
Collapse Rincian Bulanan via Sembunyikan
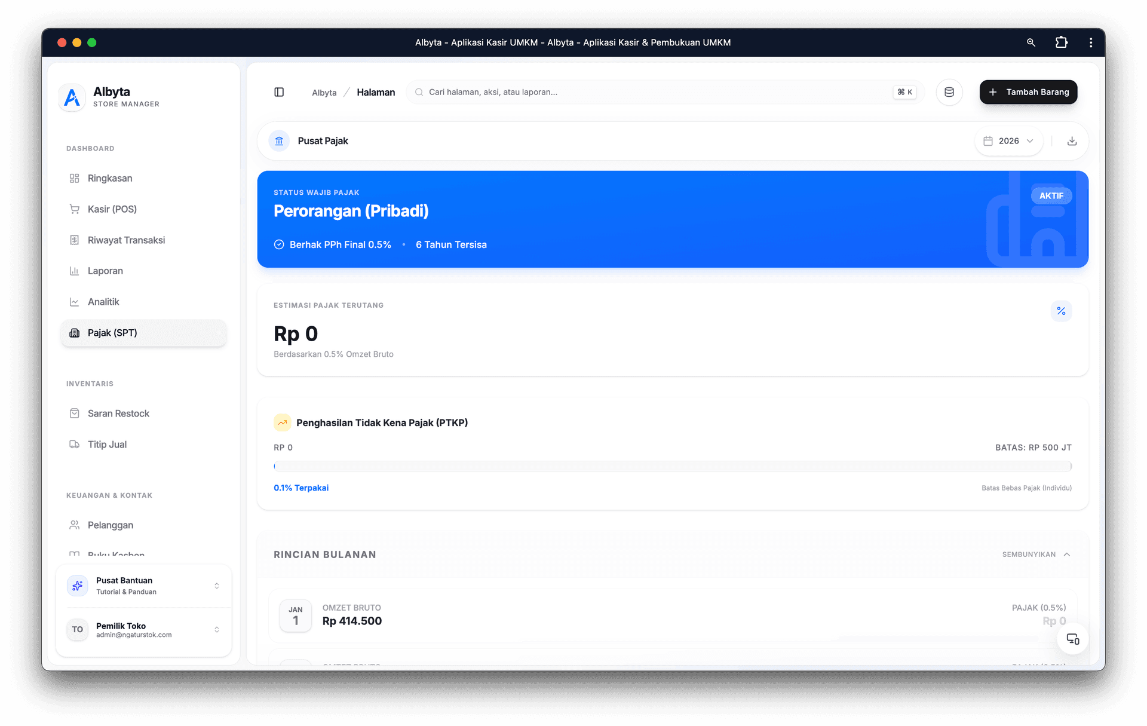click(x=1036, y=555)
